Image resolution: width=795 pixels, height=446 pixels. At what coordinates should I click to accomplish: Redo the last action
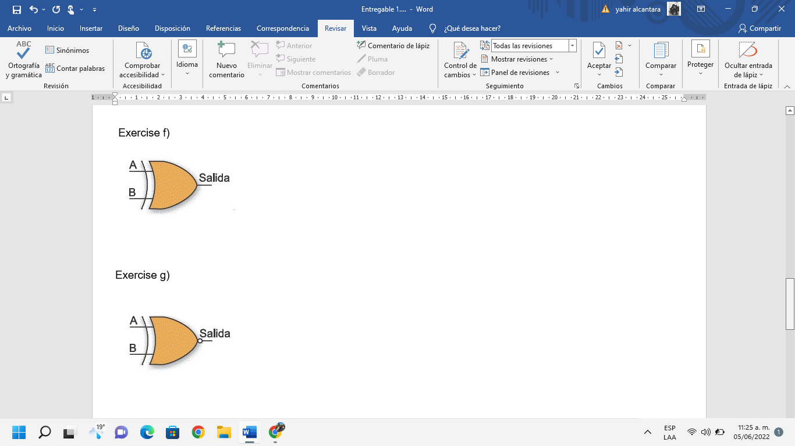coord(56,9)
